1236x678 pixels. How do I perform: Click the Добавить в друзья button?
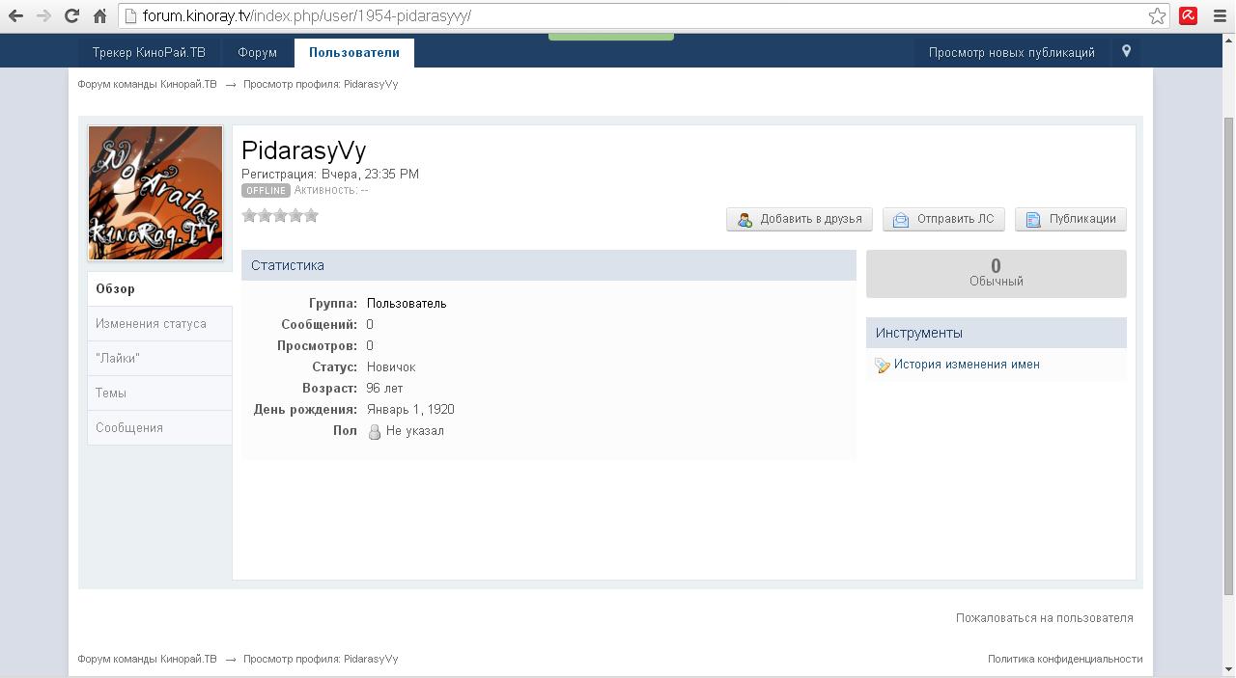tap(800, 219)
